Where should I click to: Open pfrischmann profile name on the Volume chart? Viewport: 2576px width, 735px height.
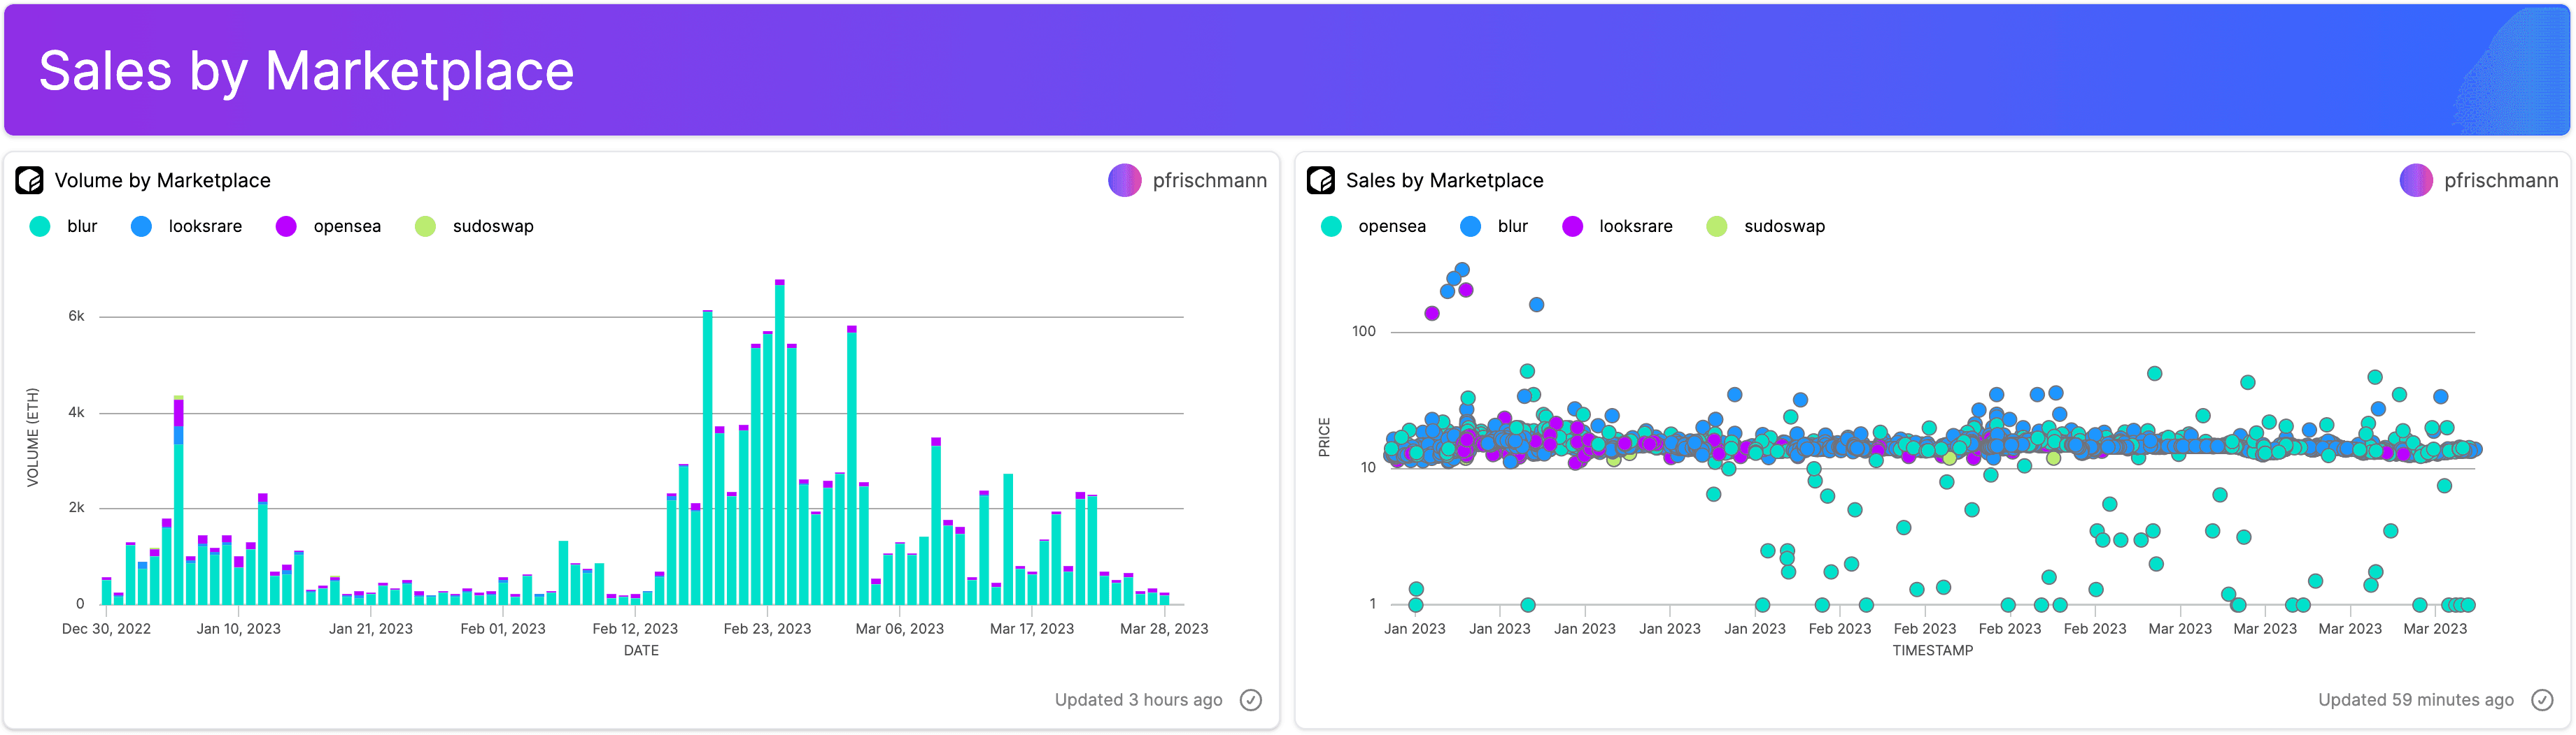[1209, 181]
